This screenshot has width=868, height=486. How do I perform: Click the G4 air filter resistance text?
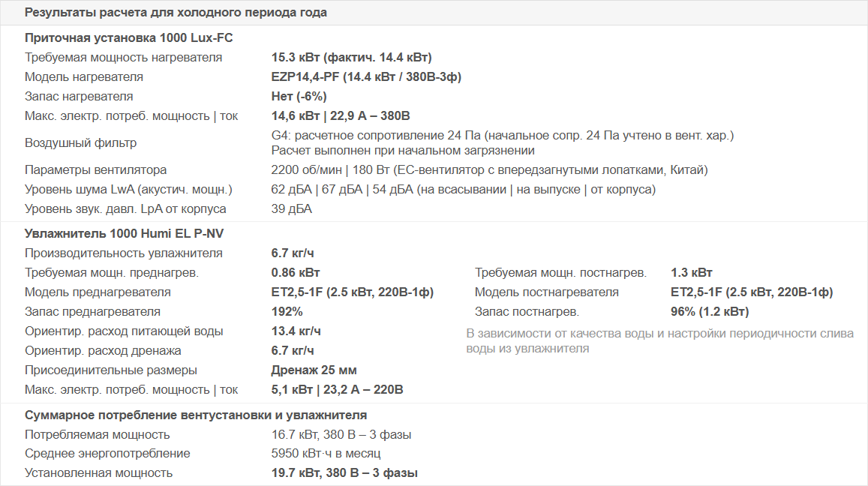click(502, 136)
